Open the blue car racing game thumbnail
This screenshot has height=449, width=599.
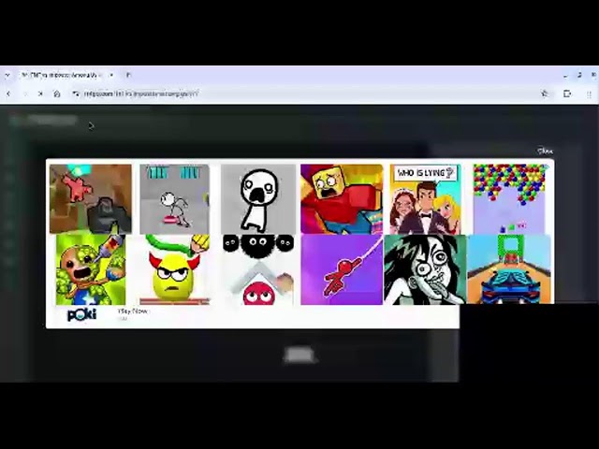[509, 269]
